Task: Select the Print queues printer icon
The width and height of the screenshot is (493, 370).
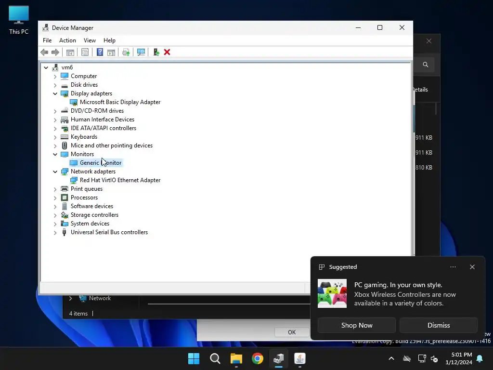Action: coord(65,189)
